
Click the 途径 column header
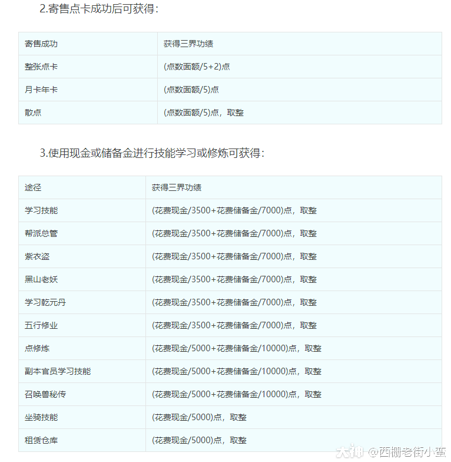33,187
